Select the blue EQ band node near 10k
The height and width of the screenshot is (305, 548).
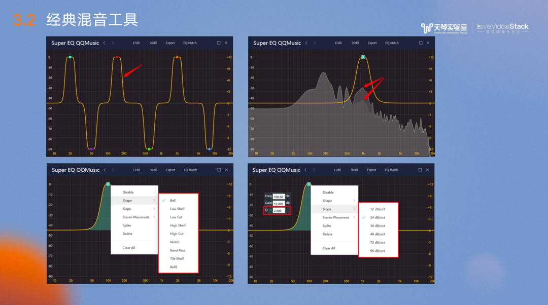tap(210, 149)
